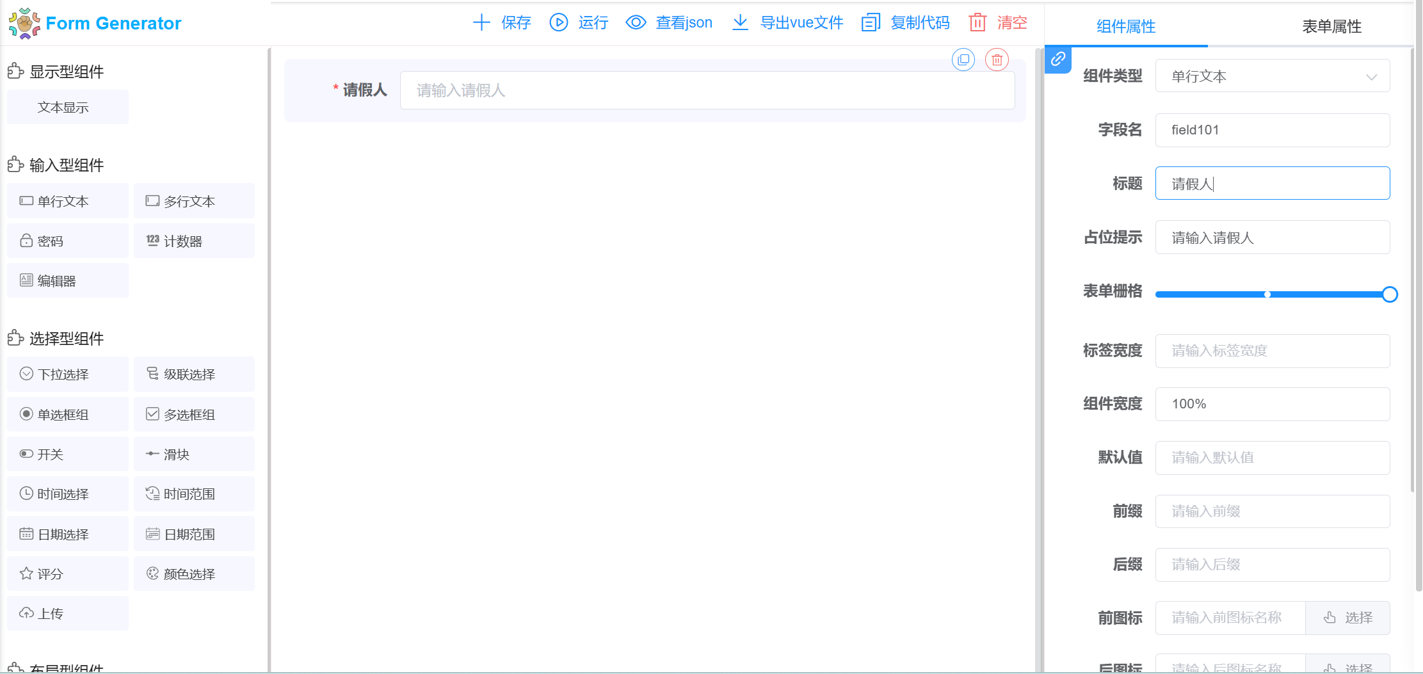Click the copy icon above the form field

[963, 60]
